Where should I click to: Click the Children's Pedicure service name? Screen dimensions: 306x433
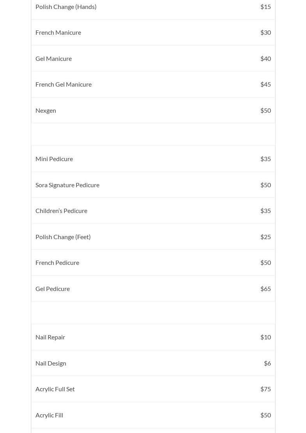point(61,211)
